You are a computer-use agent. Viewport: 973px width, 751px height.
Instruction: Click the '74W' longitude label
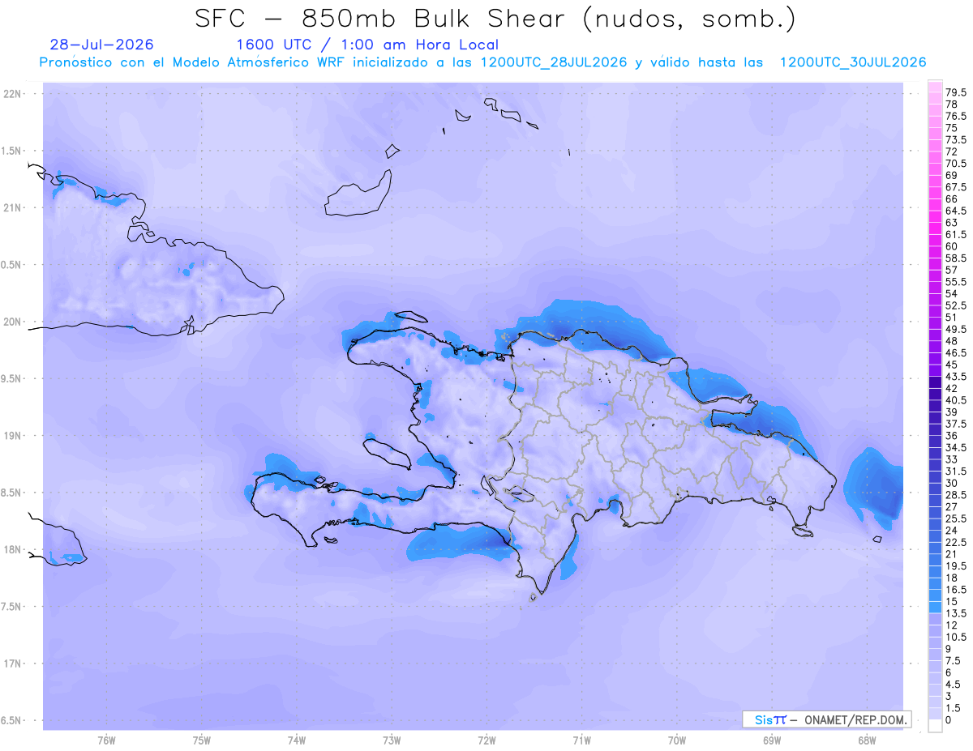coord(296,740)
